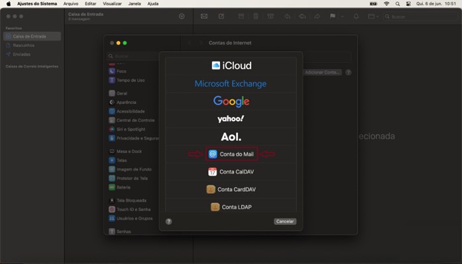Open the Ajuda menu
The height and width of the screenshot is (264, 462).
[x=153, y=3]
